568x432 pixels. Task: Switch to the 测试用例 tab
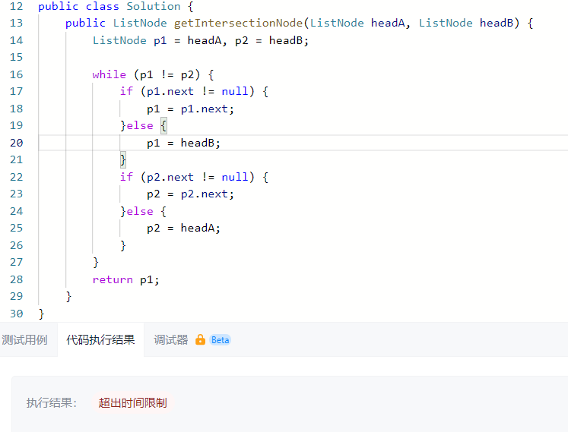24,339
